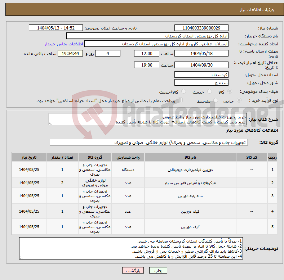The height and width of the screenshot is (280, 284).
Task: Click the تاریخ نیاز column header
Action: coord(29,157)
